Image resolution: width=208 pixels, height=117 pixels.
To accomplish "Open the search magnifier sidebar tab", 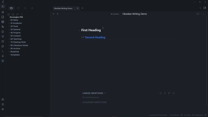I will pos(25,8).
